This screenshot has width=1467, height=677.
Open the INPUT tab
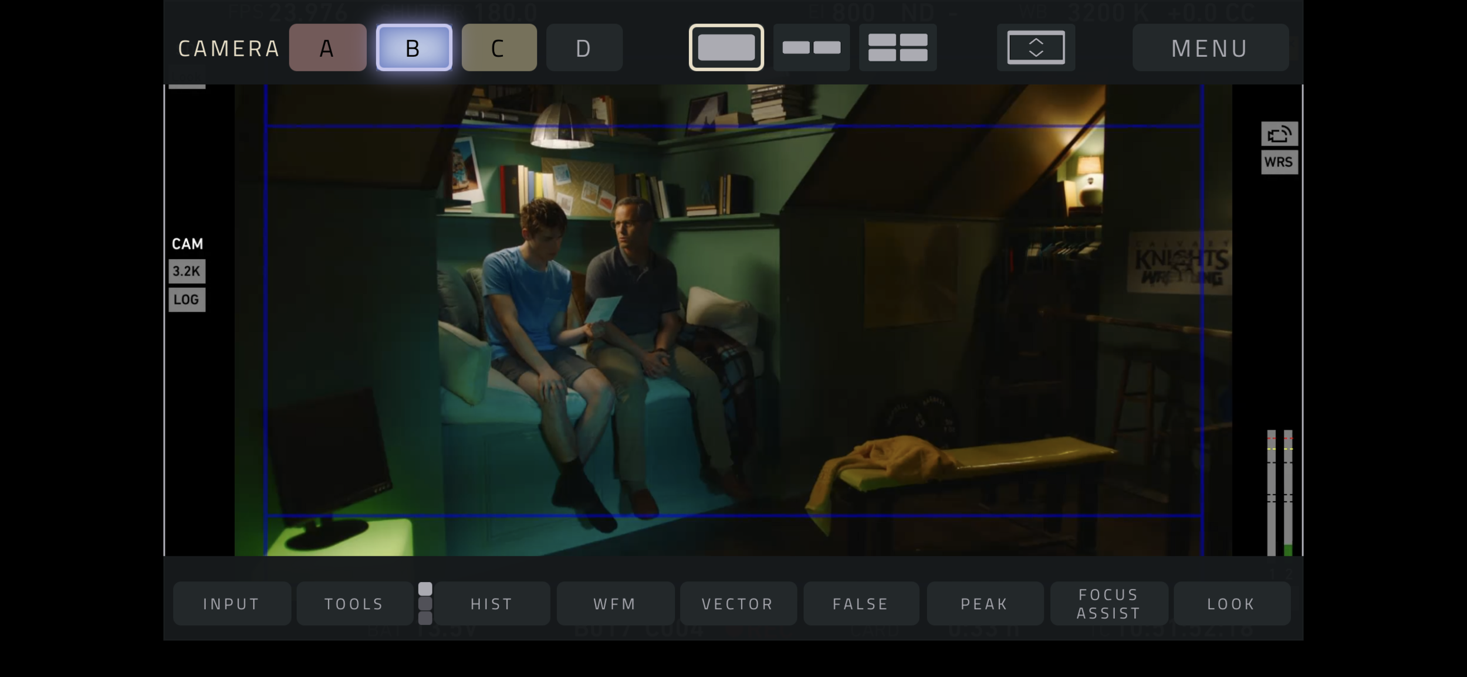tap(232, 604)
